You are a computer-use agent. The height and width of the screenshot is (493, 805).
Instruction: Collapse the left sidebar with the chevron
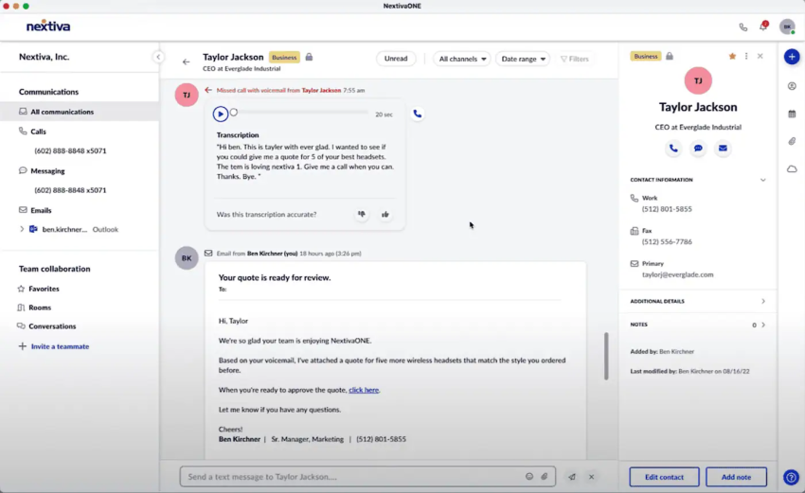[158, 57]
